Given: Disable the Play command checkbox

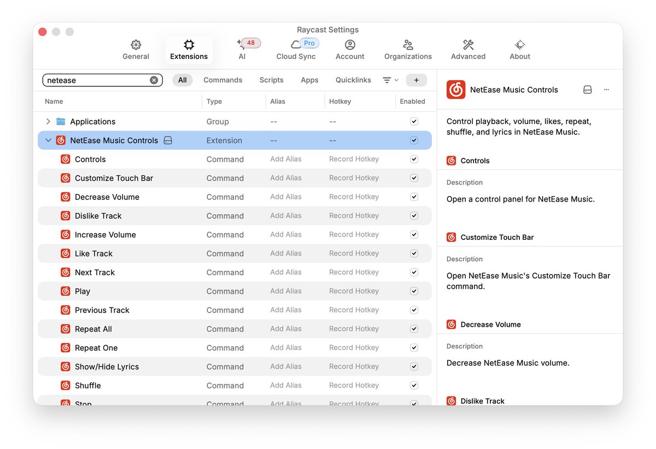Looking at the screenshot, I should coord(414,291).
